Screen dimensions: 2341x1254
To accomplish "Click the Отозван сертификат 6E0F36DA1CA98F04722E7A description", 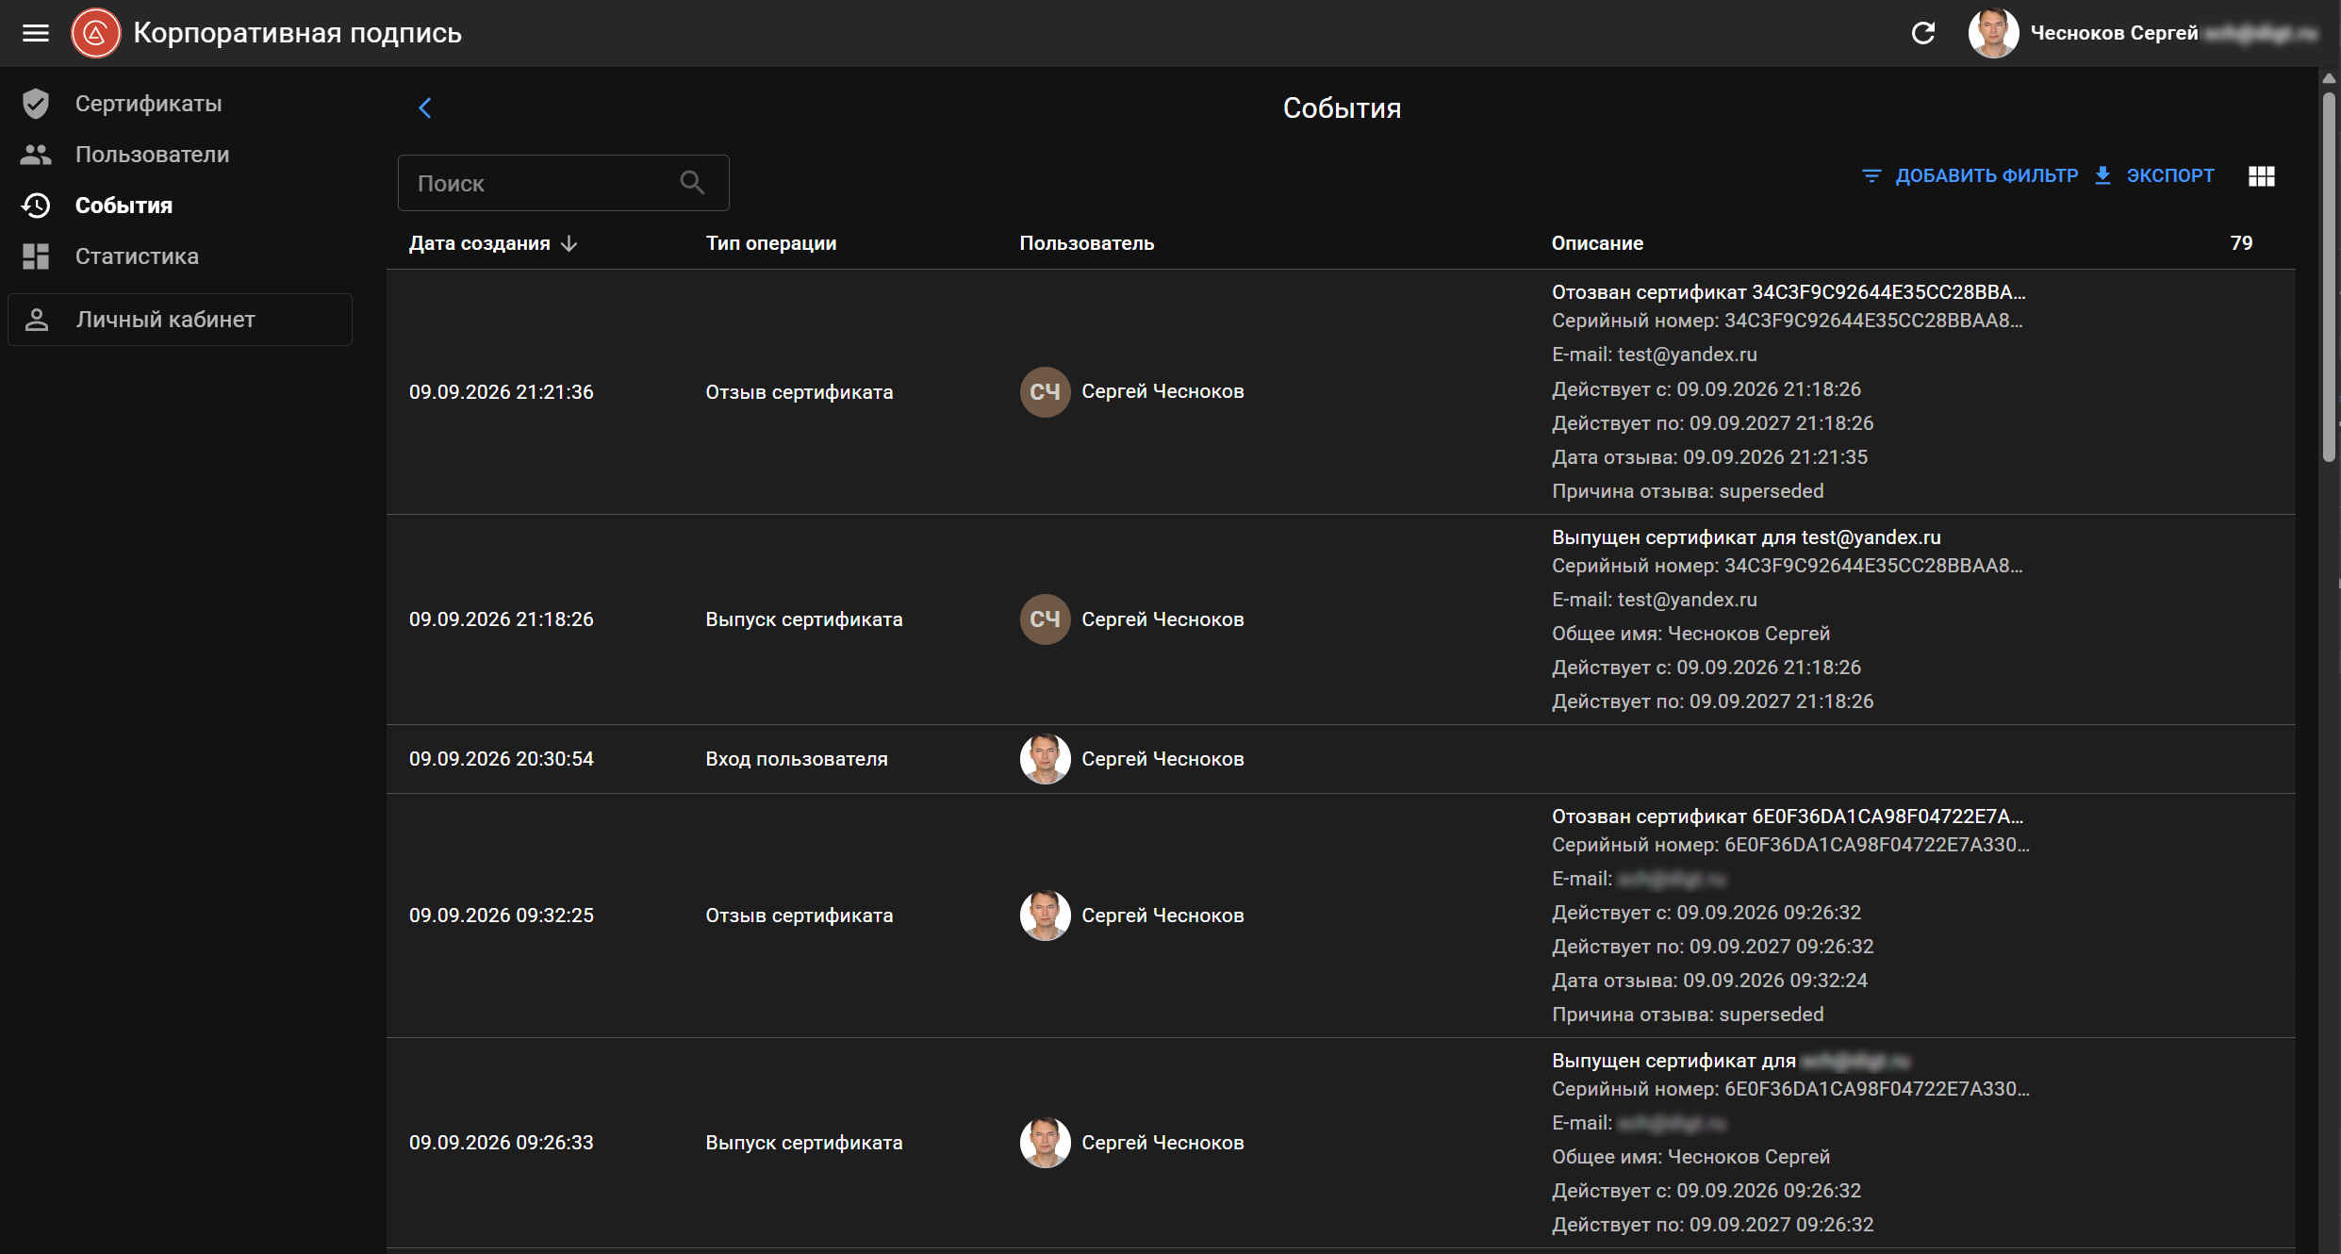I will (x=1788, y=817).
